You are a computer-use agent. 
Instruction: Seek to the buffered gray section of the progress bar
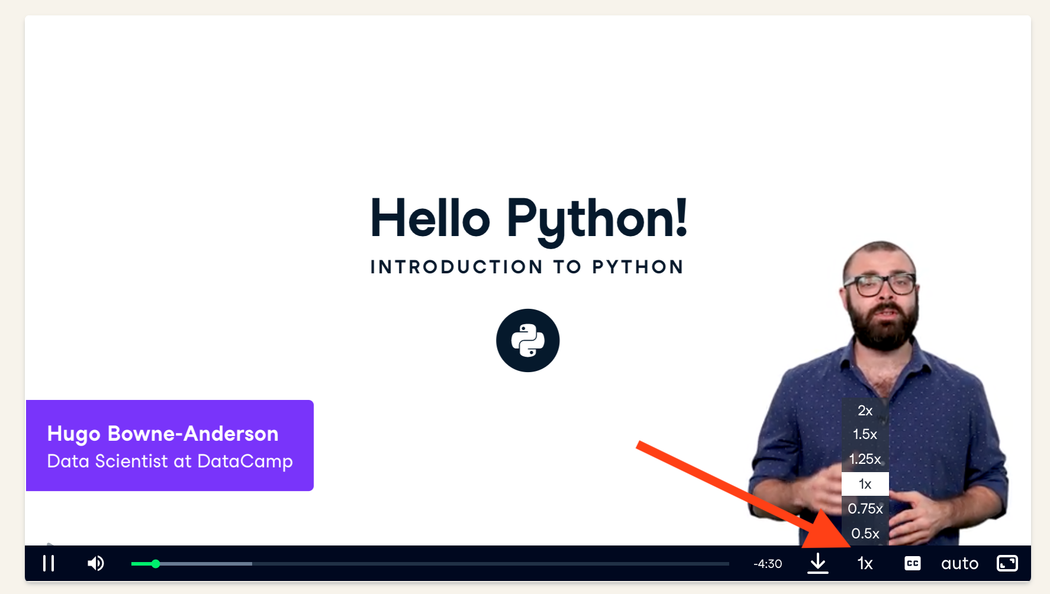[x=207, y=564]
